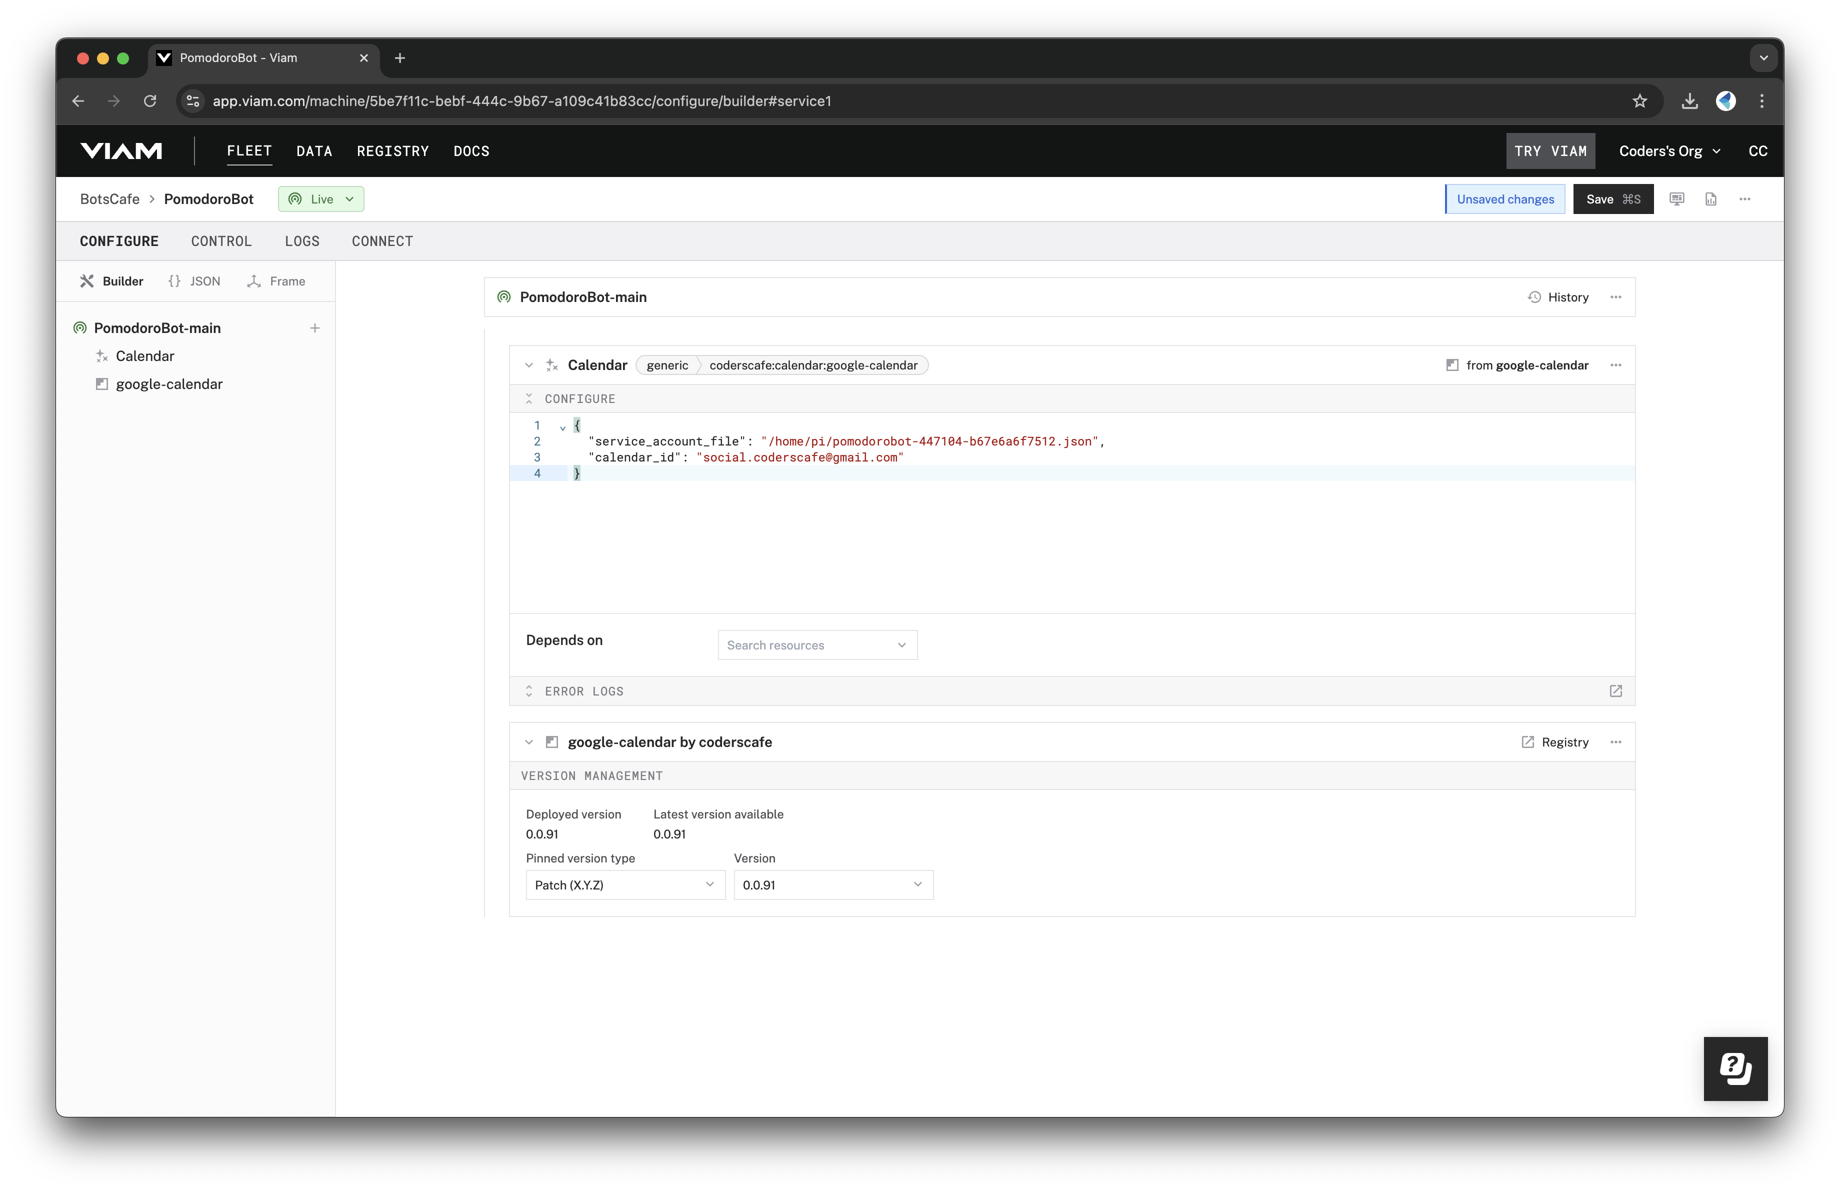Click the monitor icon next to Save
1840x1191 pixels.
(x=1677, y=198)
